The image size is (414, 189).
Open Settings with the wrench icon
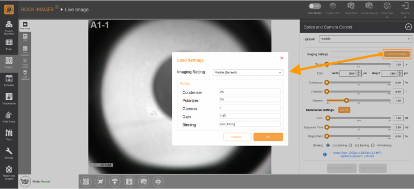pos(9,153)
